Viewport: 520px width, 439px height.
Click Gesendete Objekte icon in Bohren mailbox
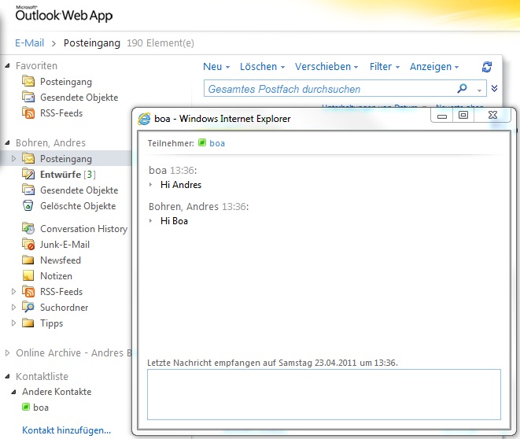28,190
